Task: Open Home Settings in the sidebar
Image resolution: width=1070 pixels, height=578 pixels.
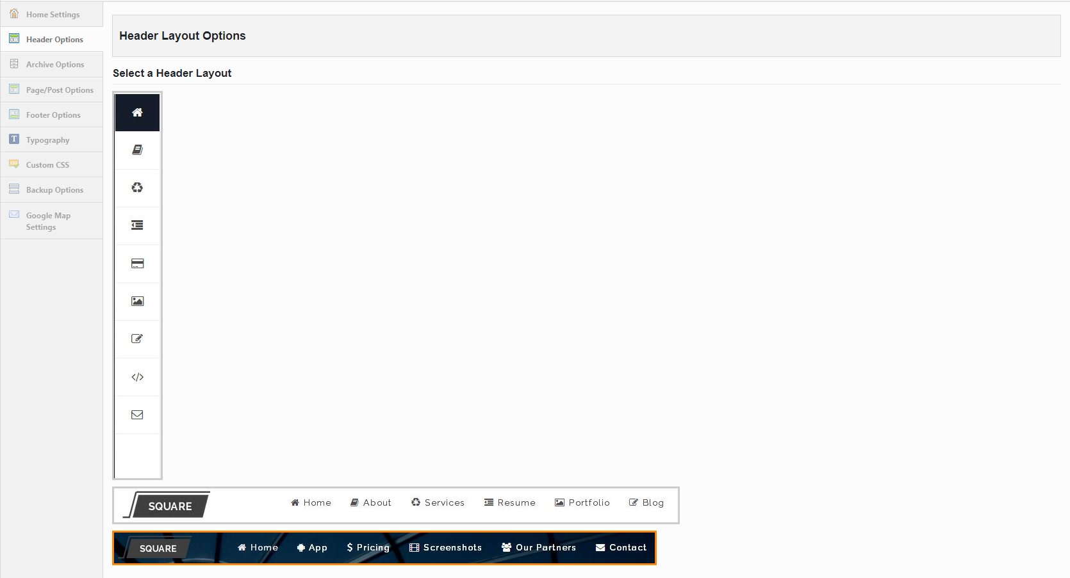Action: click(51, 14)
